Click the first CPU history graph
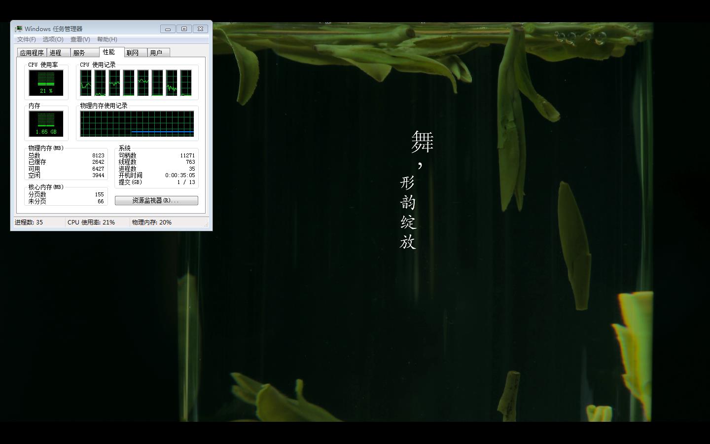The image size is (710, 444). (86, 82)
